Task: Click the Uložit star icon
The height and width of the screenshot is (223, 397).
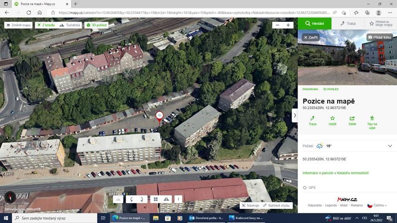Action: 332,119
